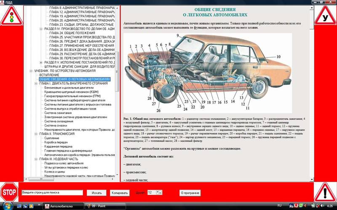Open Система зажигания topic
This screenshot has height=210, width=337.
(58, 113)
